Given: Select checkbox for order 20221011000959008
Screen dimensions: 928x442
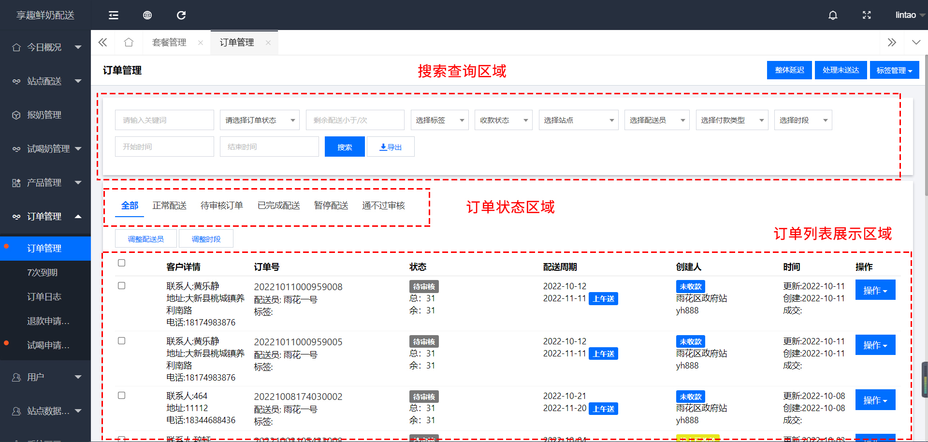Looking at the screenshot, I should [x=122, y=286].
